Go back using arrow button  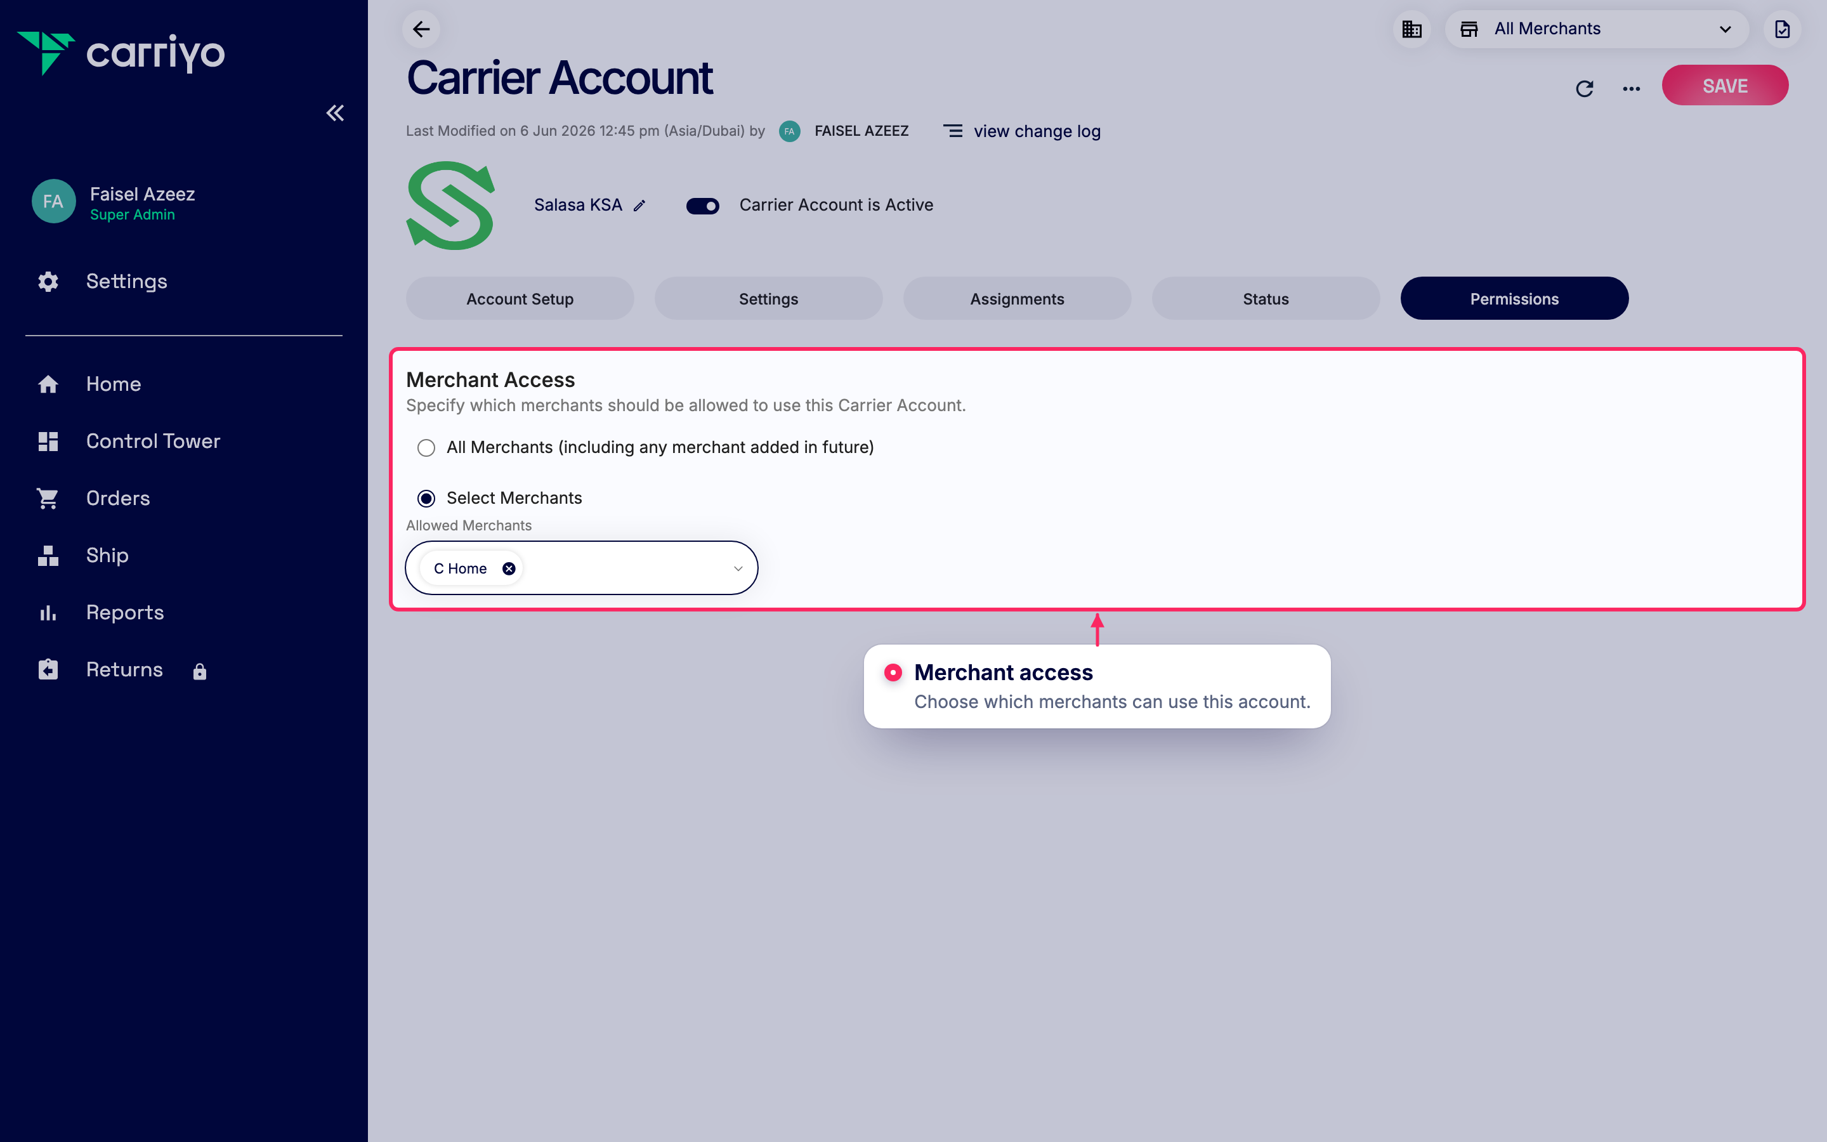[x=421, y=29]
